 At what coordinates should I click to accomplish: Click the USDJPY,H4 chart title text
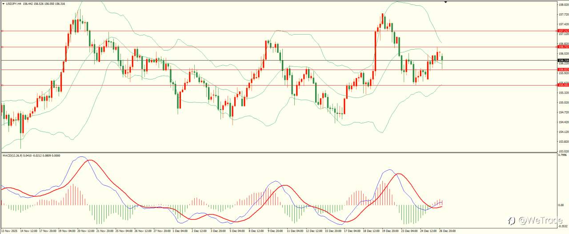pos(14,4)
